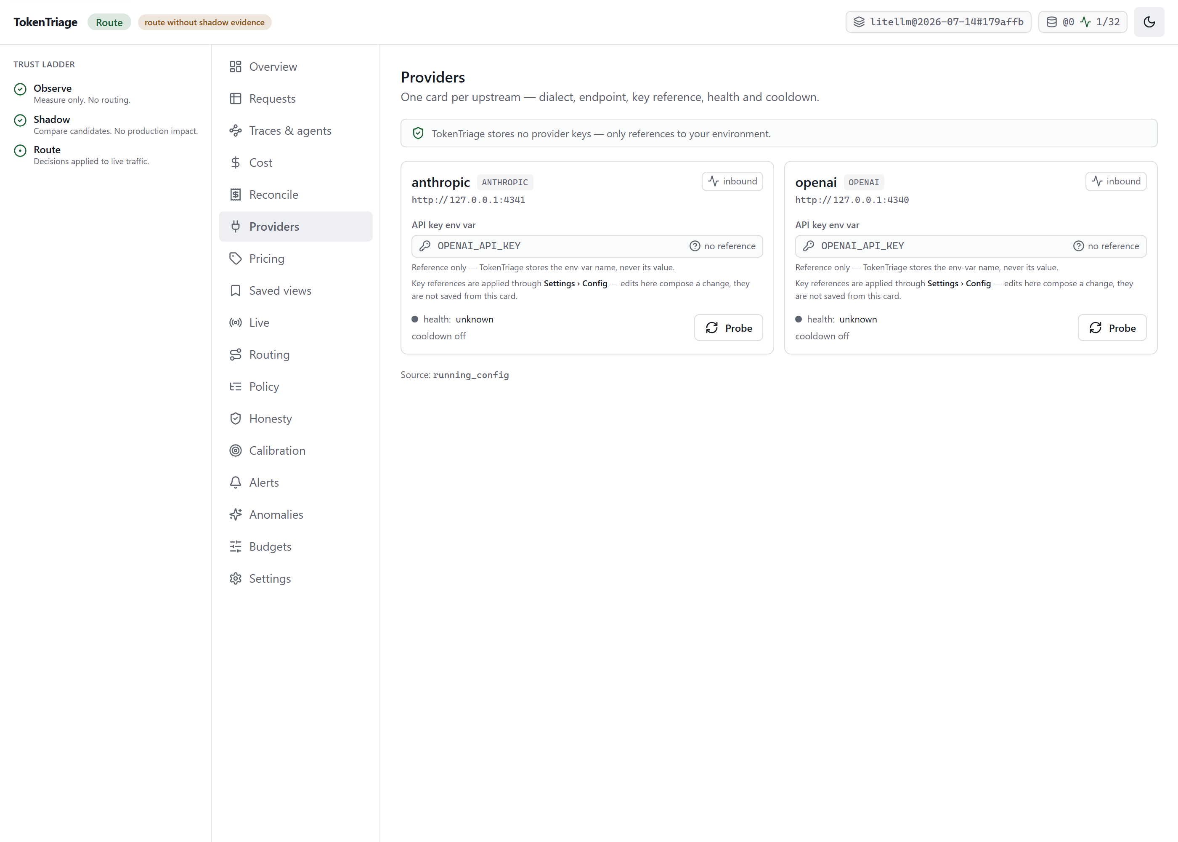Click the anthropic URL http://127.0.0.1:4341
The height and width of the screenshot is (842, 1178).
point(468,200)
